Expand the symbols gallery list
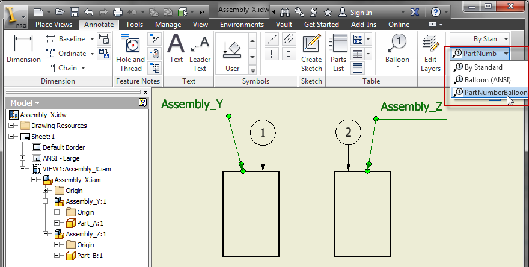529x267 pixels. point(252,70)
